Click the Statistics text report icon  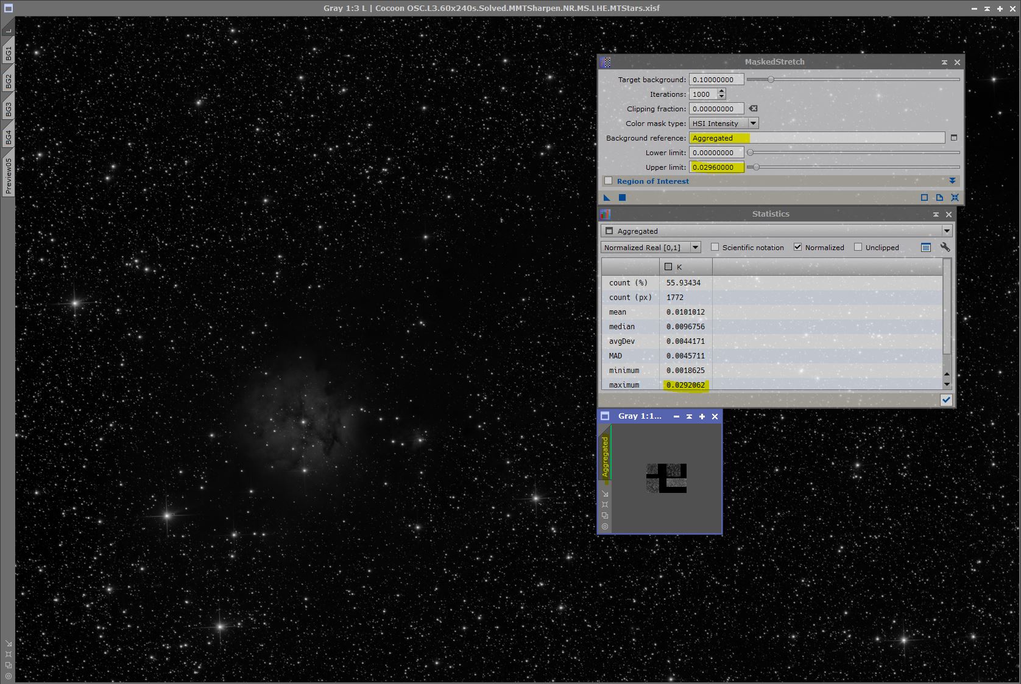click(x=926, y=247)
